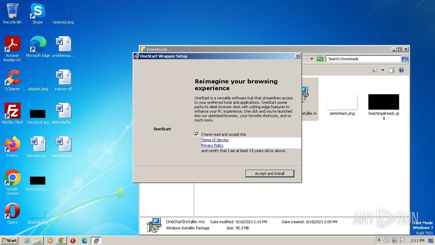The height and width of the screenshot is (245, 435).
Task: Open FileZilla Client desktop shortcut
Action: (12, 114)
